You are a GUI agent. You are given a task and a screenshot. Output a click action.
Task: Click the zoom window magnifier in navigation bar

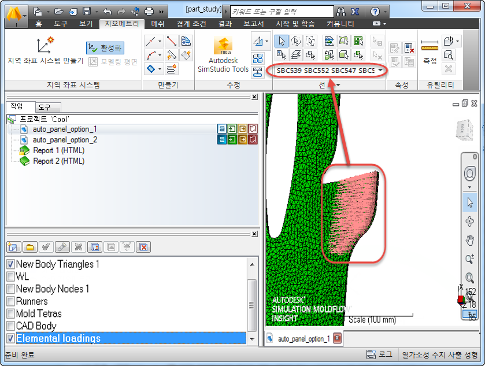(x=469, y=278)
